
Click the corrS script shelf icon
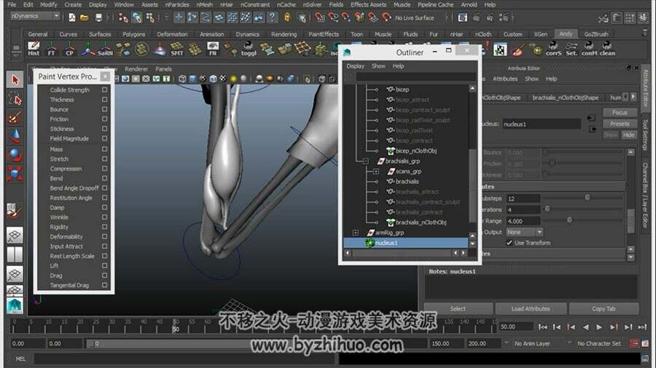[553, 49]
